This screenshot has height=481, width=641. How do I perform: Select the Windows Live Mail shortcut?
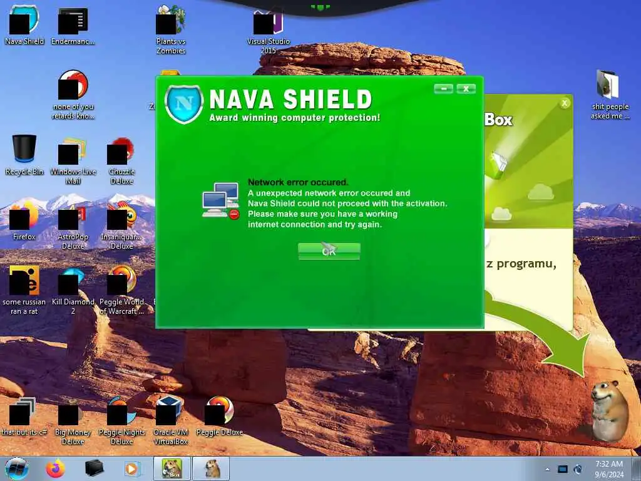point(73,160)
